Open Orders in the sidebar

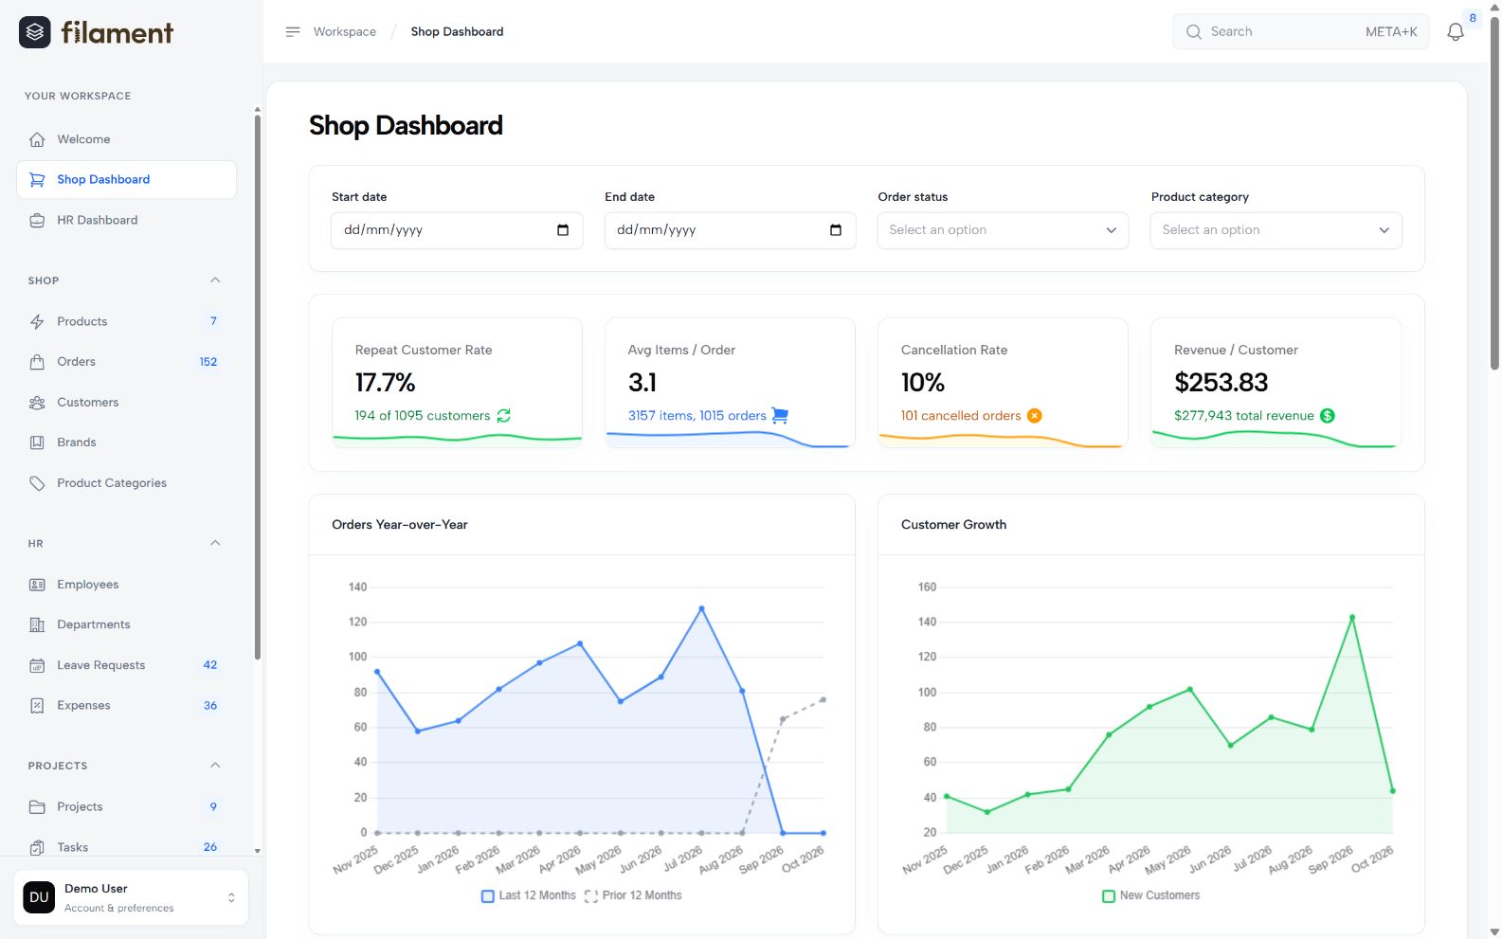(x=126, y=362)
